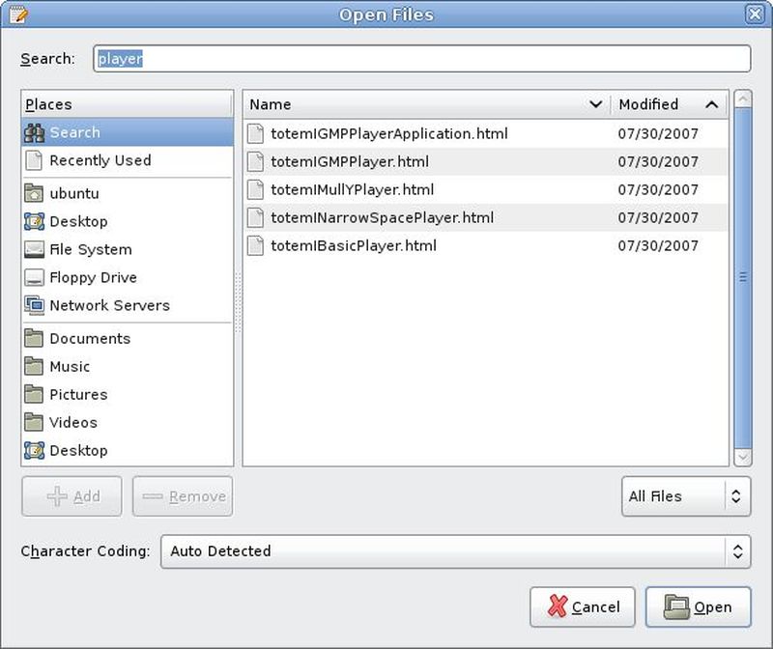The height and width of the screenshot is (649, 773).
Task: Select the file icon for totemIBasicPlayer.html
Action: pyautogui.click(x=255, y=246)
